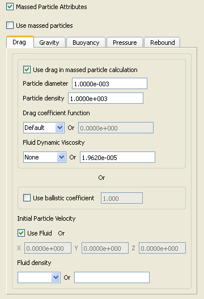Click the empty Fluid density value field
This screenshot has width=204, height=299.
112,277
